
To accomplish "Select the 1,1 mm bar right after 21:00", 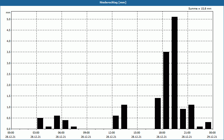I will 191,117.
